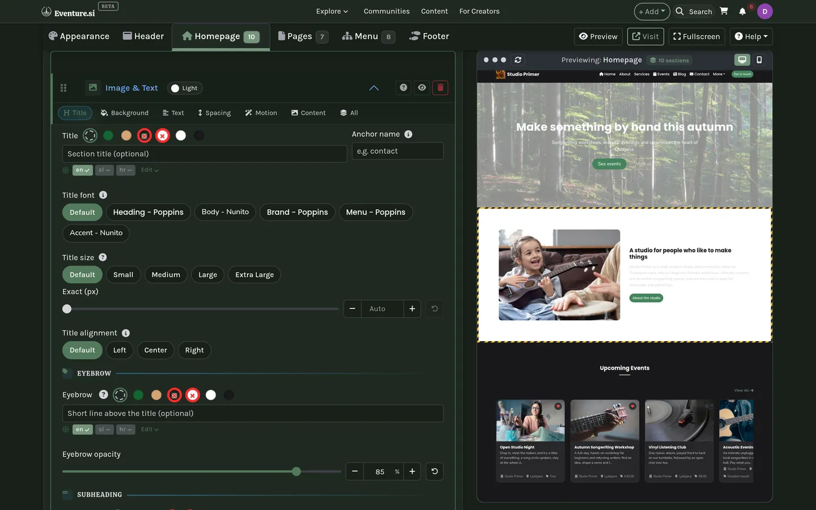Click the Visit button
The height and width of the screenshot is (510, 816).
pyautogui.click(x=645, y=36)
